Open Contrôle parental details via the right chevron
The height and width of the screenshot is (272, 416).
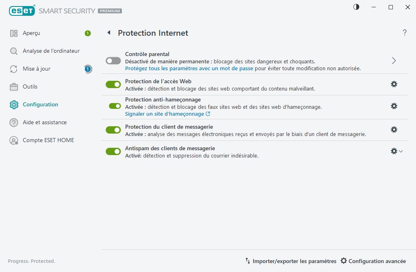(393, 60)
